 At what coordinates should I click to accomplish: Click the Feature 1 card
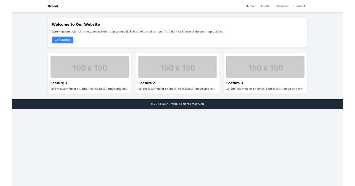(89, 73)
